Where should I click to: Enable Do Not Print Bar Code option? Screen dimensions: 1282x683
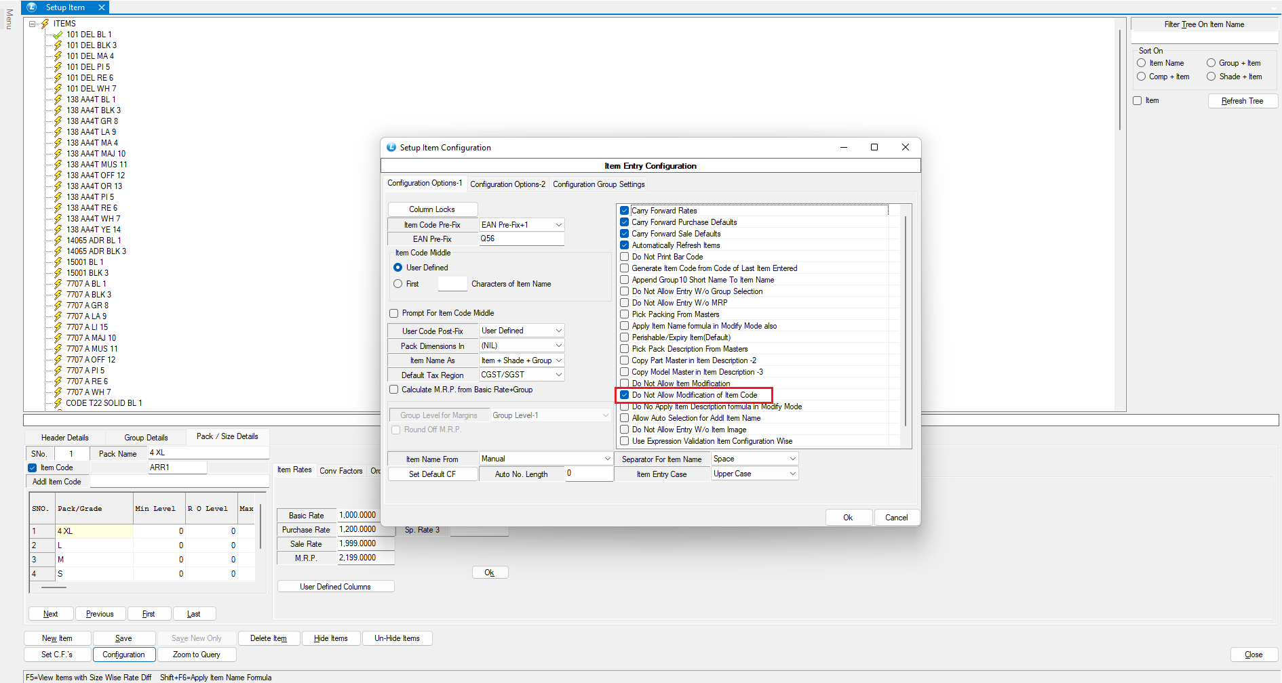pos(625,257)
